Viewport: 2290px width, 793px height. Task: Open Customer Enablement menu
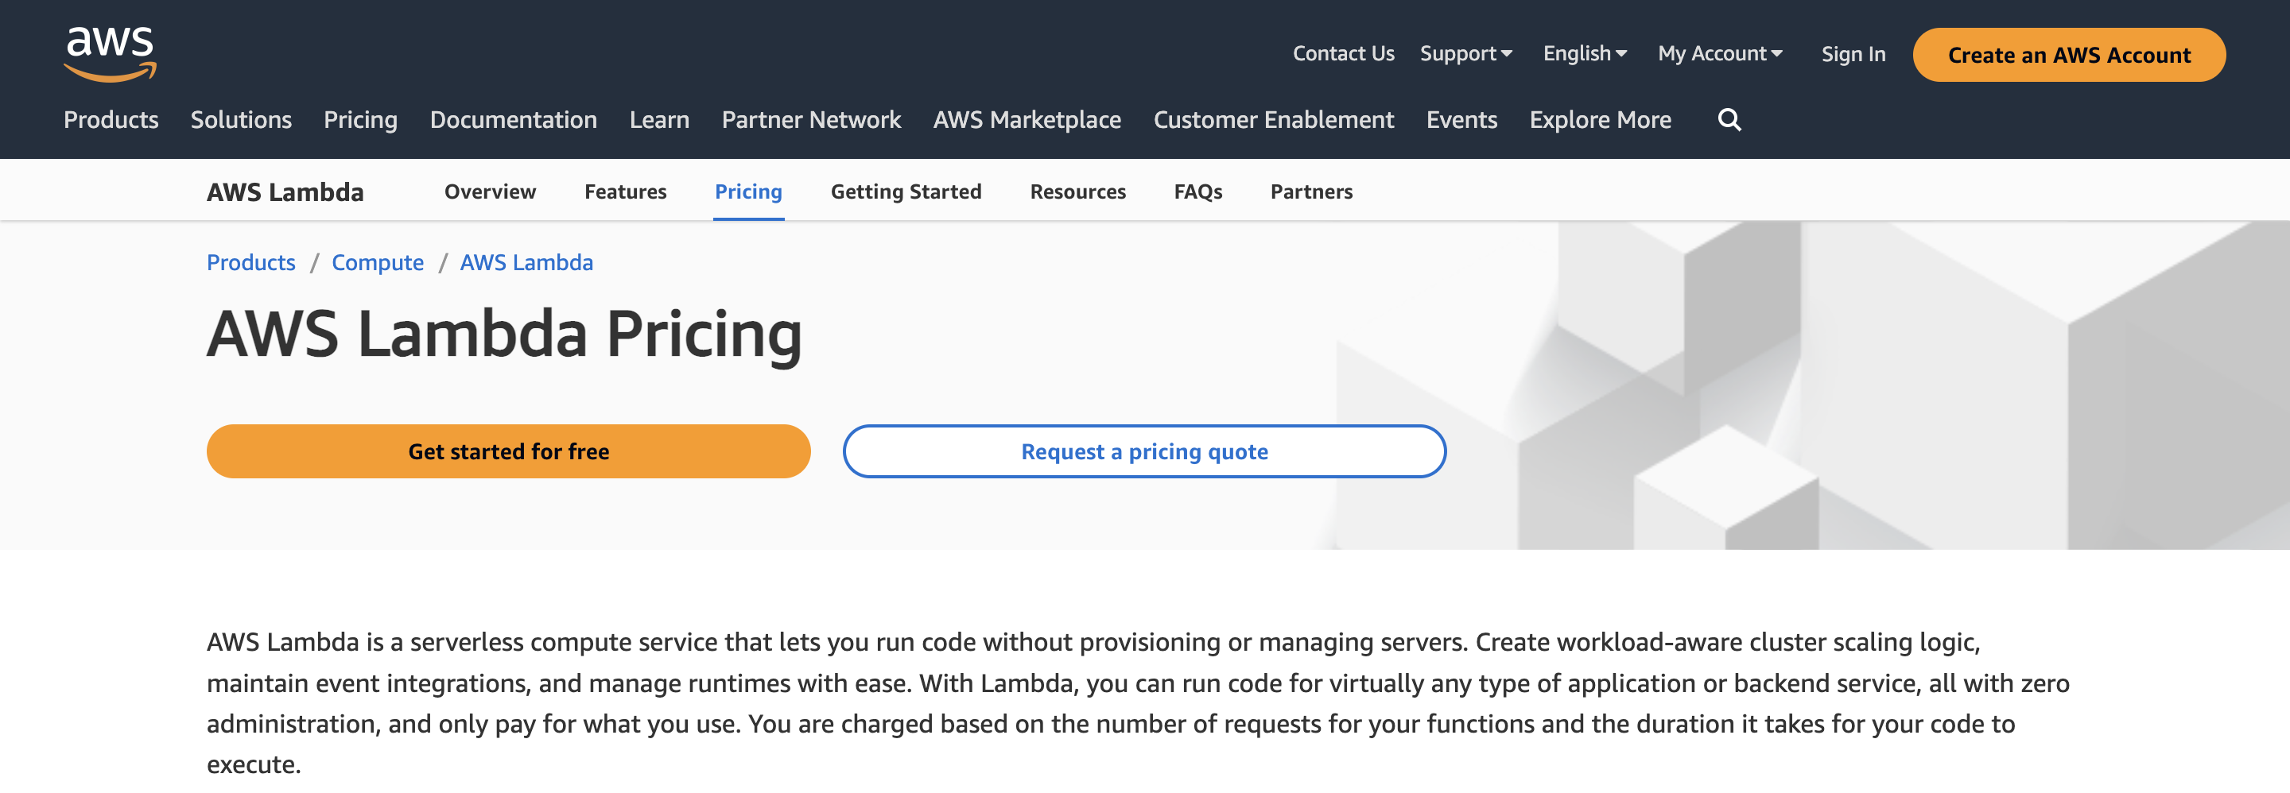(x=1273, y=120)
